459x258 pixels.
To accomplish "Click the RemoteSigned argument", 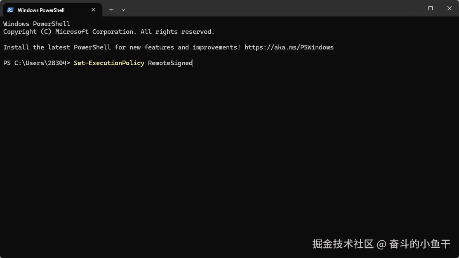I will click(170, 63).
